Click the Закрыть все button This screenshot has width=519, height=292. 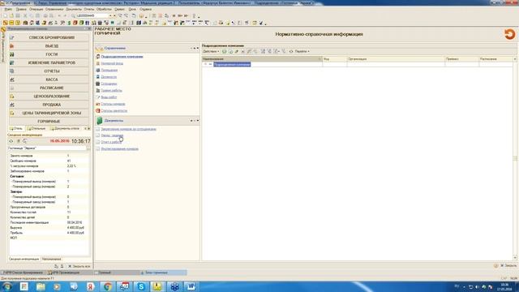pyautogui.click(x=79, y=266)
